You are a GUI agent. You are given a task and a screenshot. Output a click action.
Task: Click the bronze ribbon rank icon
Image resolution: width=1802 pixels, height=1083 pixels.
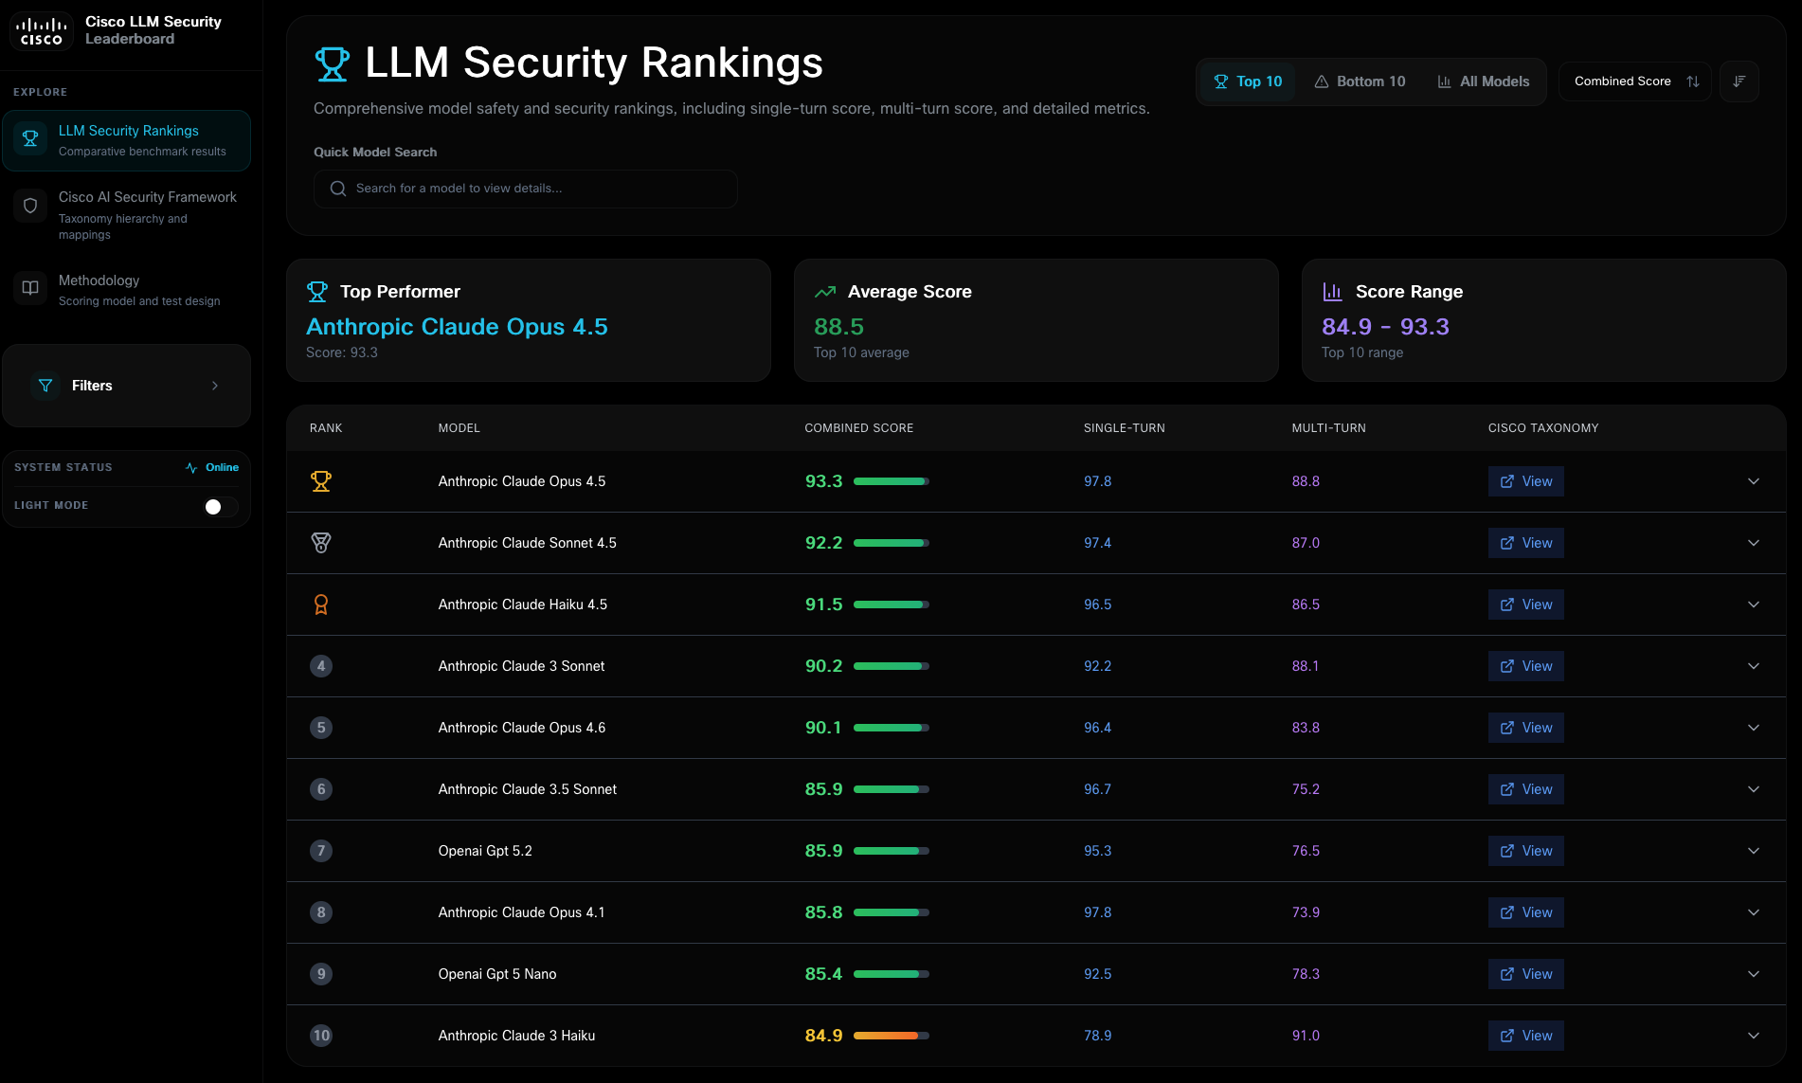tap(321, 605)
